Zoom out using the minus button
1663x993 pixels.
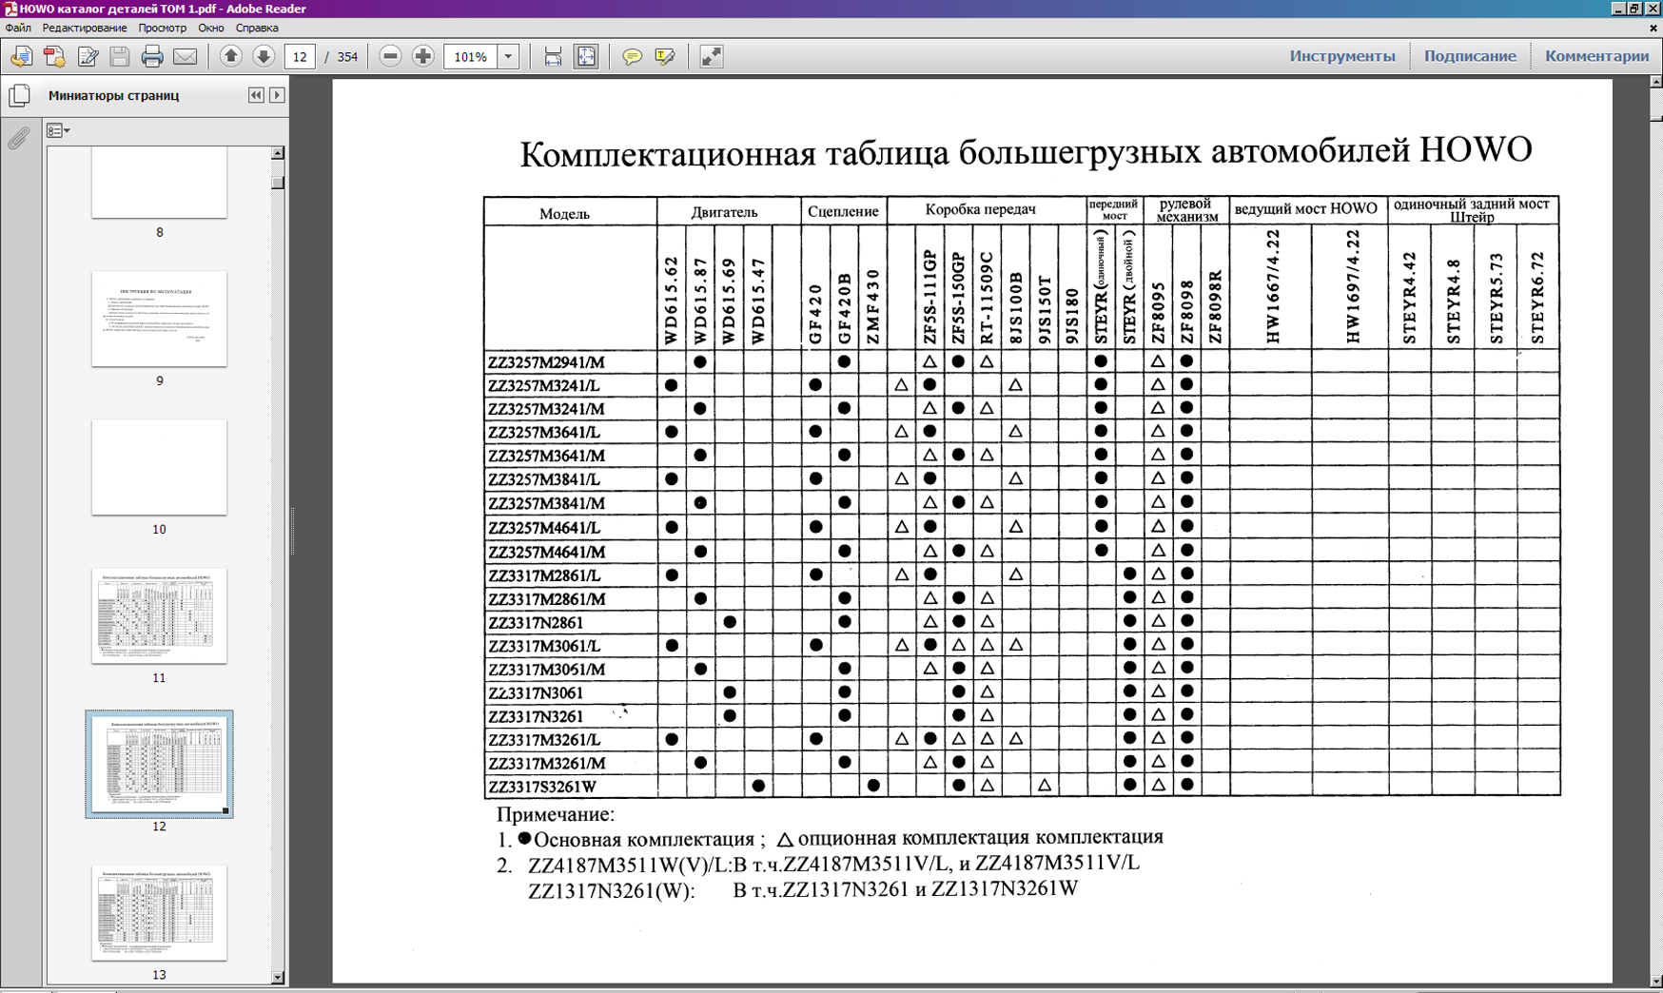pos(390,57)
